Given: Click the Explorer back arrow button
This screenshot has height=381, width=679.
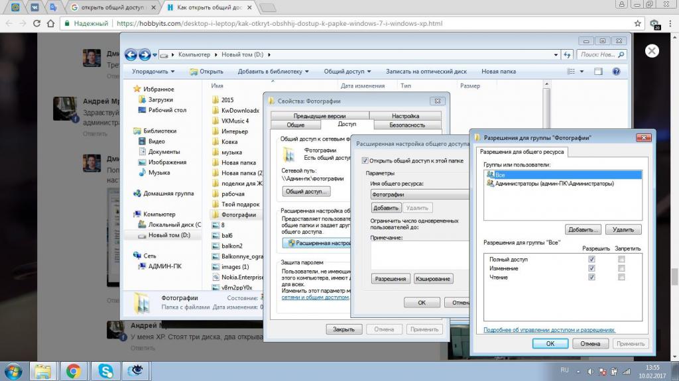Looking at the screenshot, I should click(131, 54).
